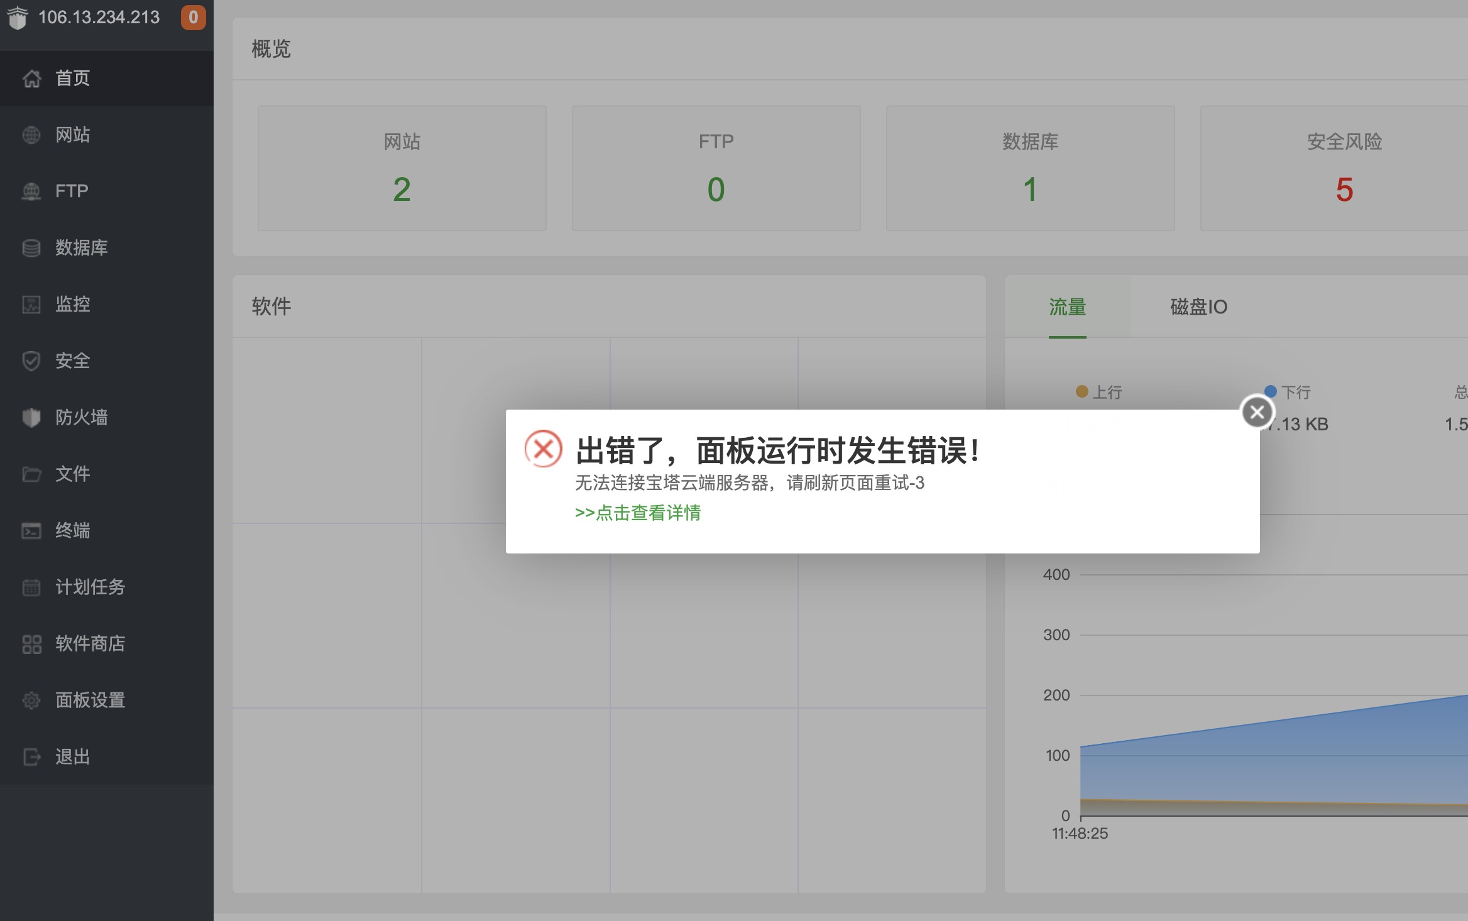Screen dimensions: 1468x921
Task: Click the folder icon for 文件
Action: 31,474
